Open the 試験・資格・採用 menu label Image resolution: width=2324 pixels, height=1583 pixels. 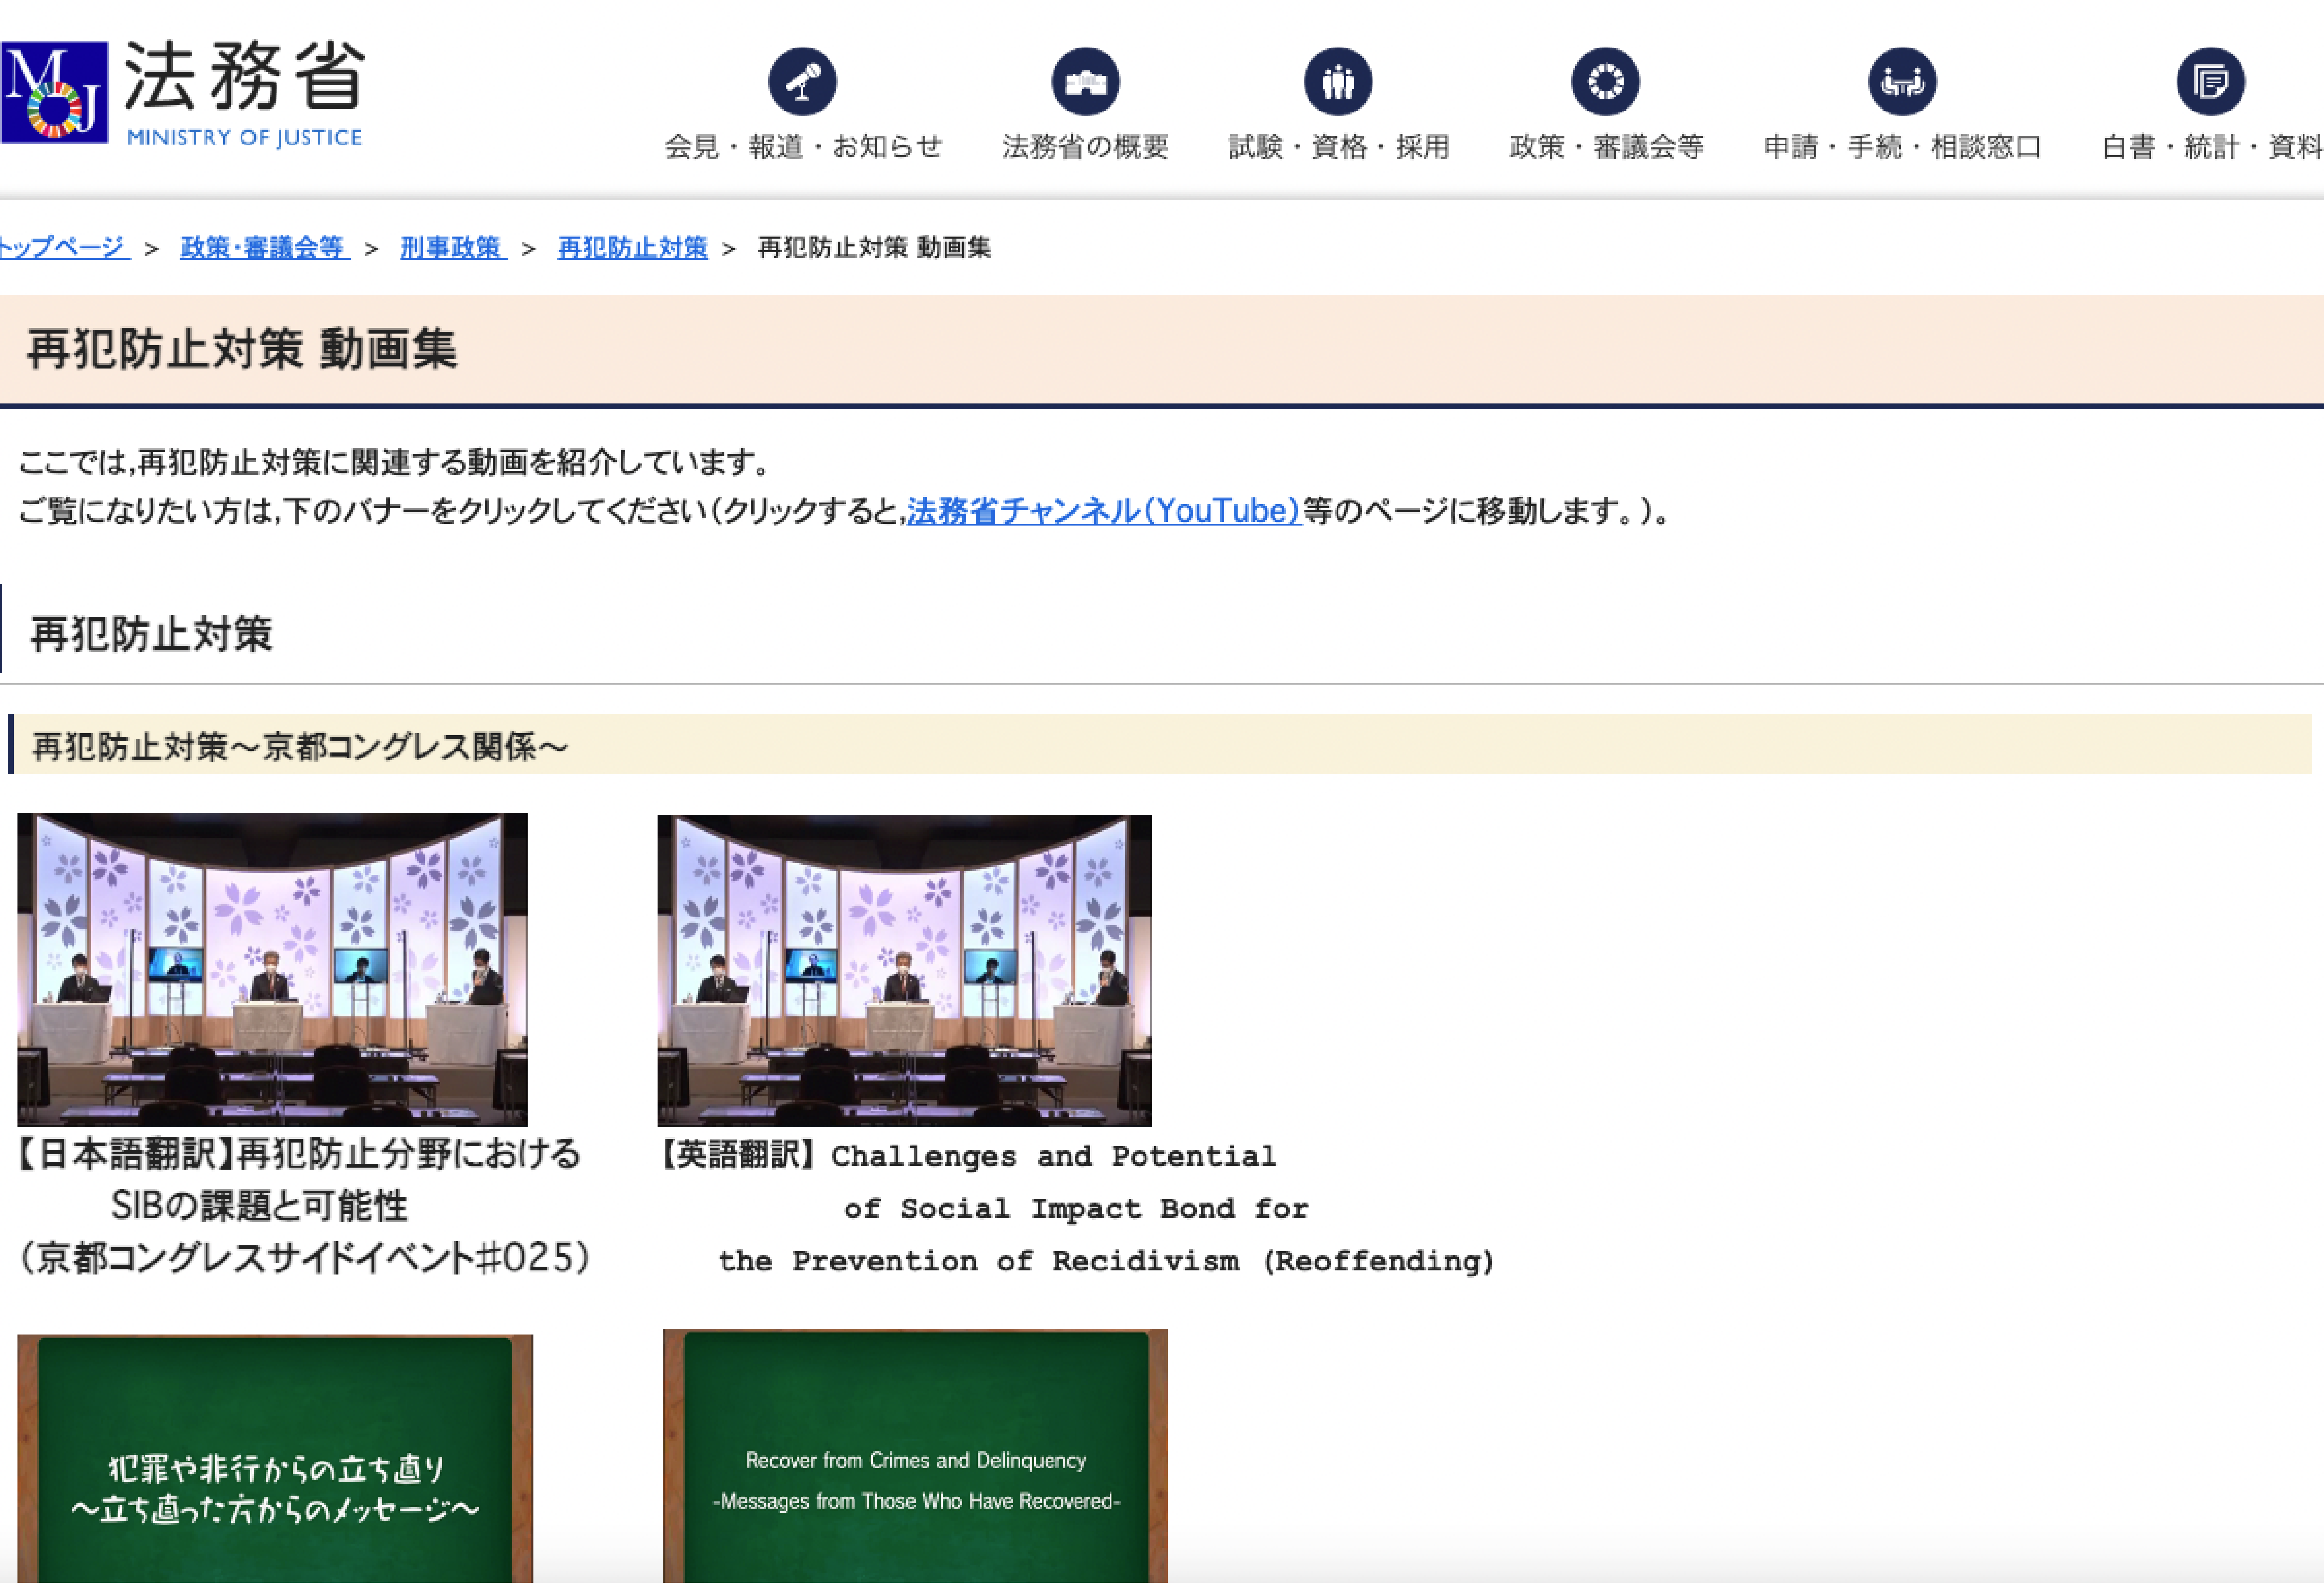[1339, 147]
